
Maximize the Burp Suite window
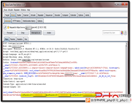[120, 4]
